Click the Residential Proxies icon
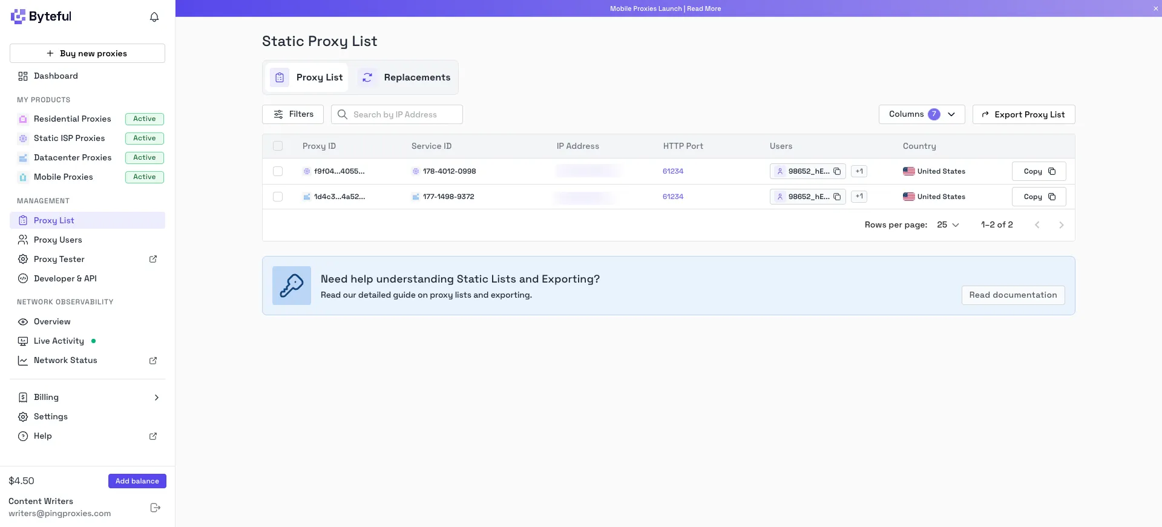 (23, 119)
